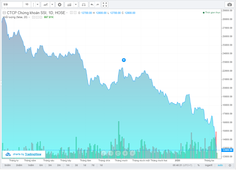
Task: Zoom in the chart with plus button
Action: click(125, 153)
